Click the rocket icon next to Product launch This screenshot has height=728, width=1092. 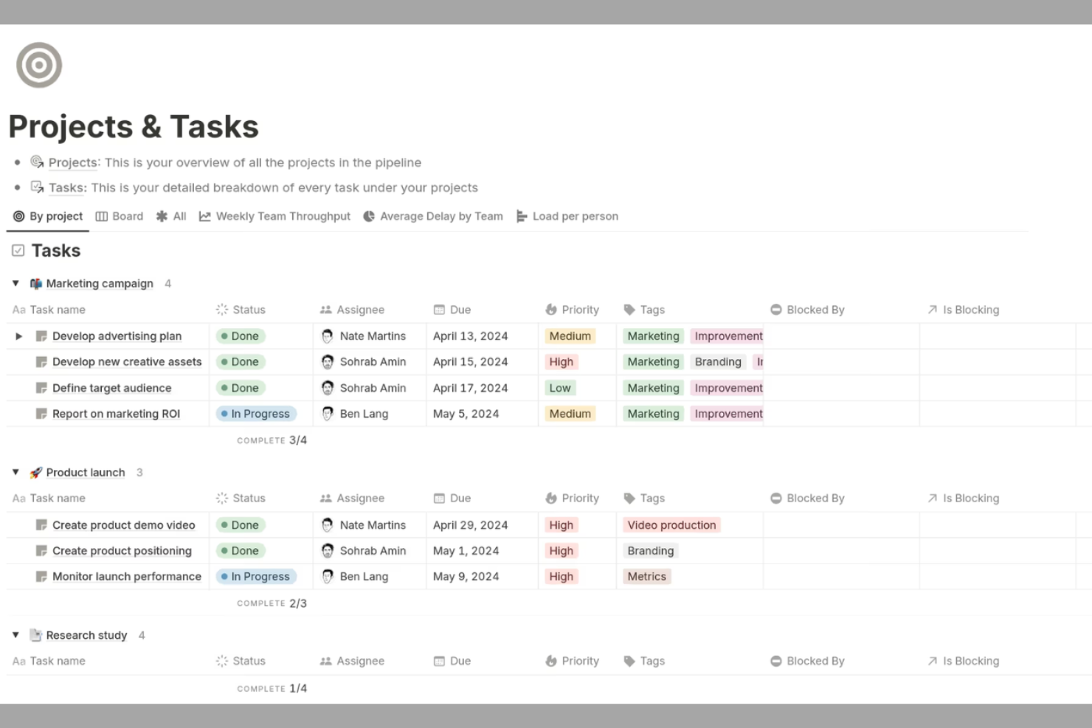[x=35, y=472]
